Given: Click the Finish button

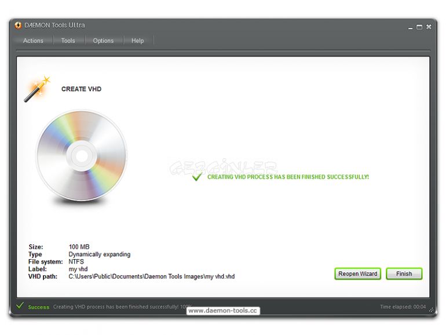Looking at the screenshot, I should [x=404, y=274].
